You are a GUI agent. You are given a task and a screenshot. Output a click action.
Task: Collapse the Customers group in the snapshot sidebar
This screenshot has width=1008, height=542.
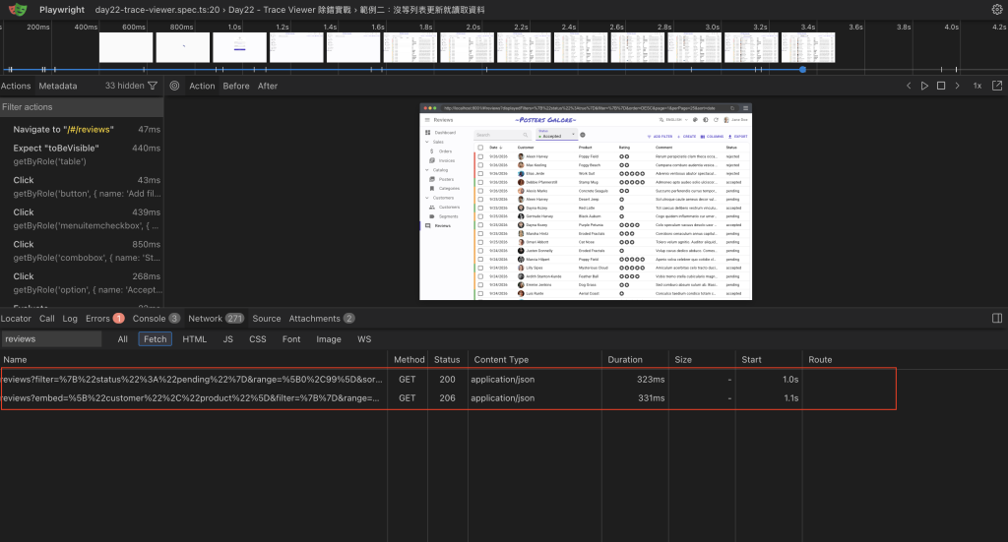(427, 198)
